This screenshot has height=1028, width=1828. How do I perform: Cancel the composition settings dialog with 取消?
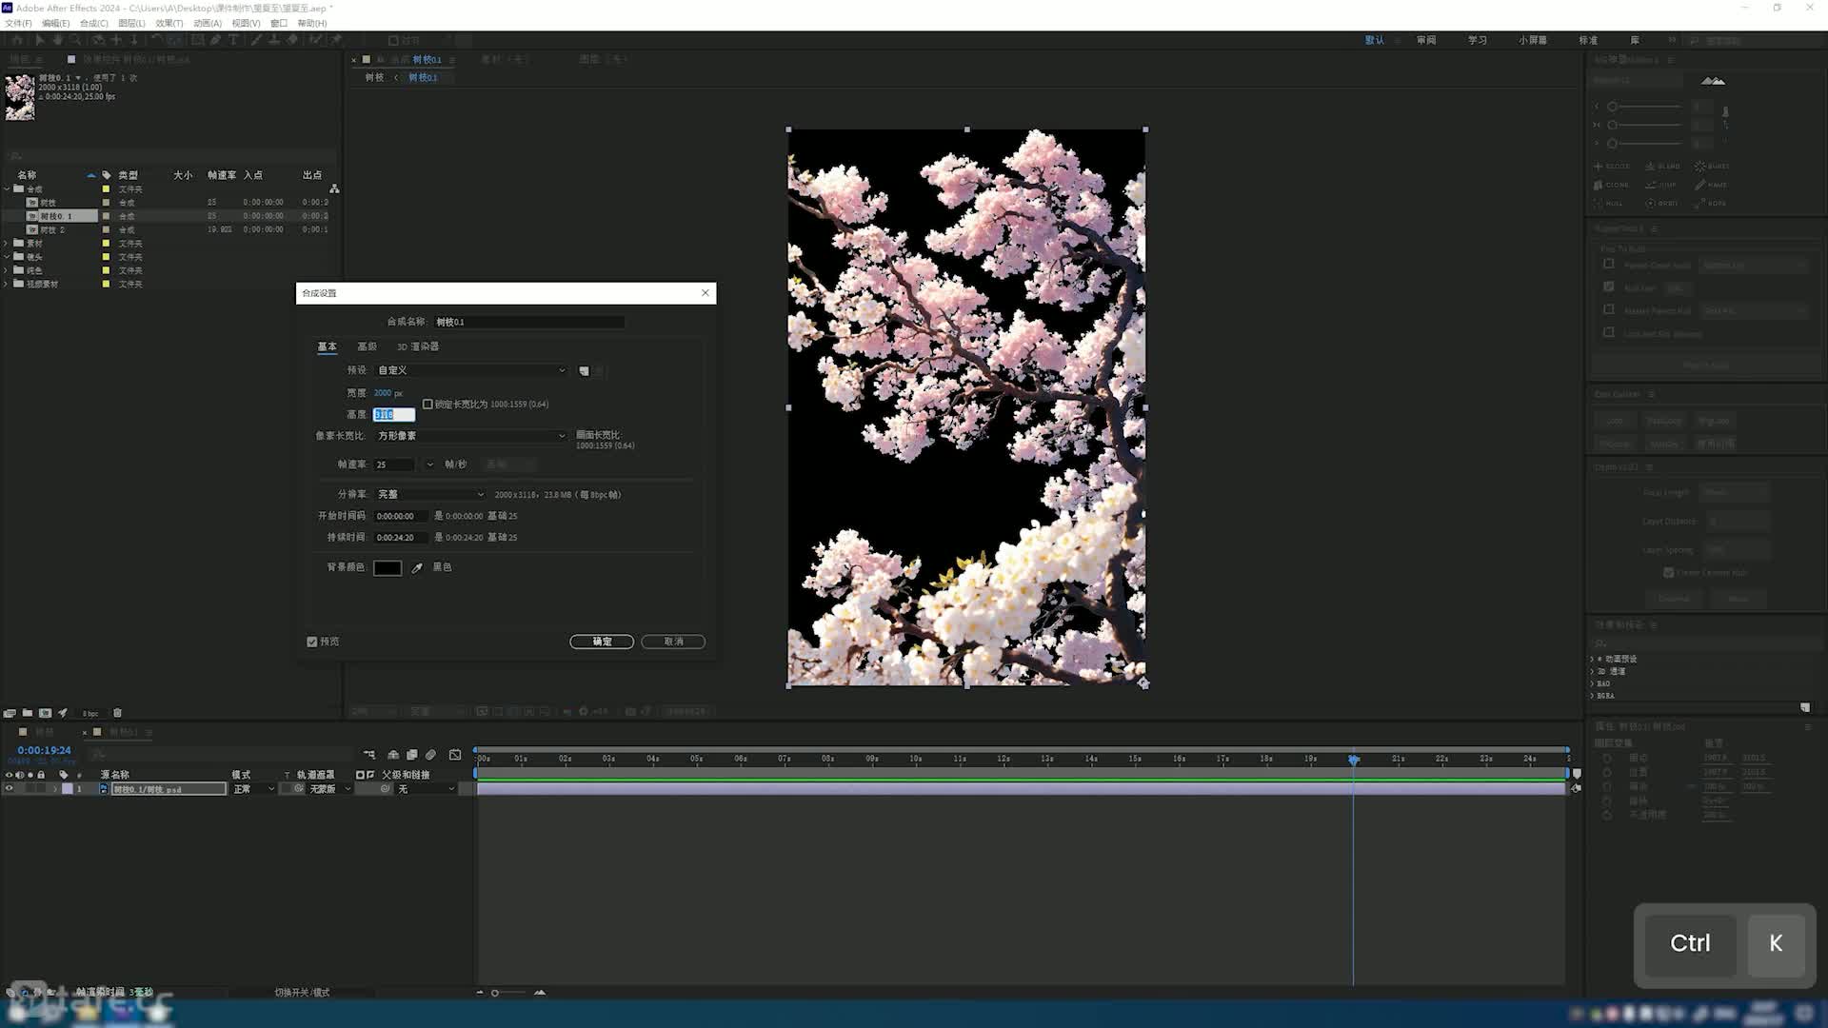673,642
